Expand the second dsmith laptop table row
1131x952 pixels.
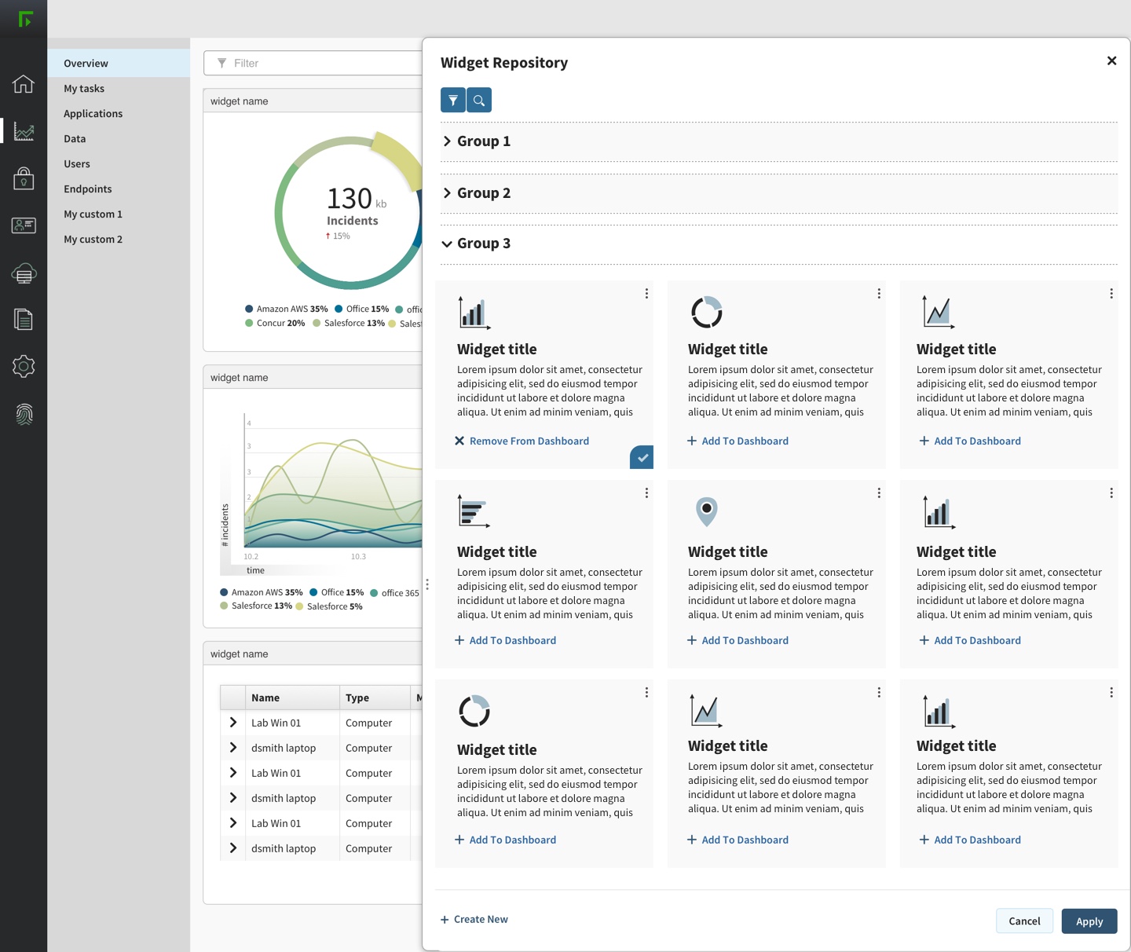click(x=233, y=798)
